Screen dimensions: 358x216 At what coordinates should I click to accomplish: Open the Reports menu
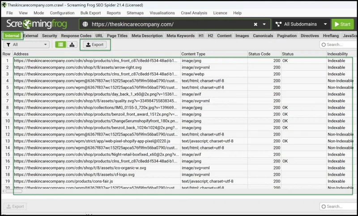click(114, 13)
